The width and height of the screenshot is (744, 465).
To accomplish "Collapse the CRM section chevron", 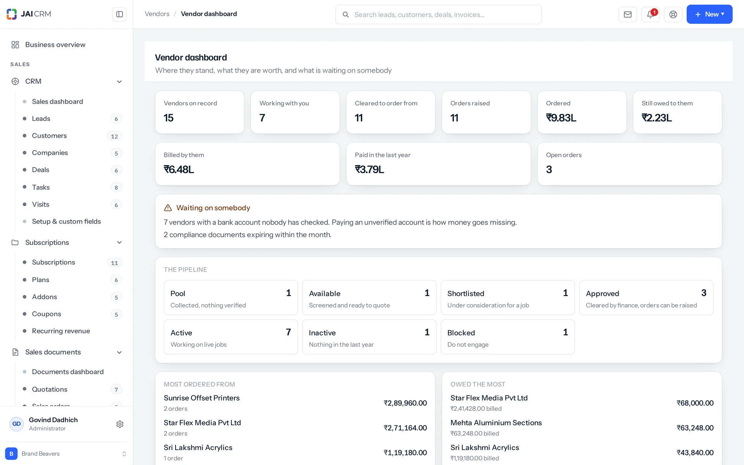I will point(119,82).
